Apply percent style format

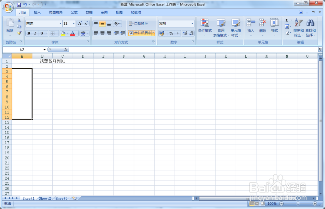(x=171, y=33)
